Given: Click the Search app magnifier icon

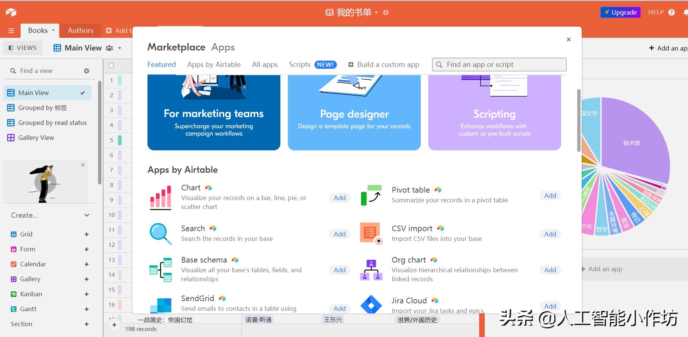Looking at the screenshot, I should point(161,234).
